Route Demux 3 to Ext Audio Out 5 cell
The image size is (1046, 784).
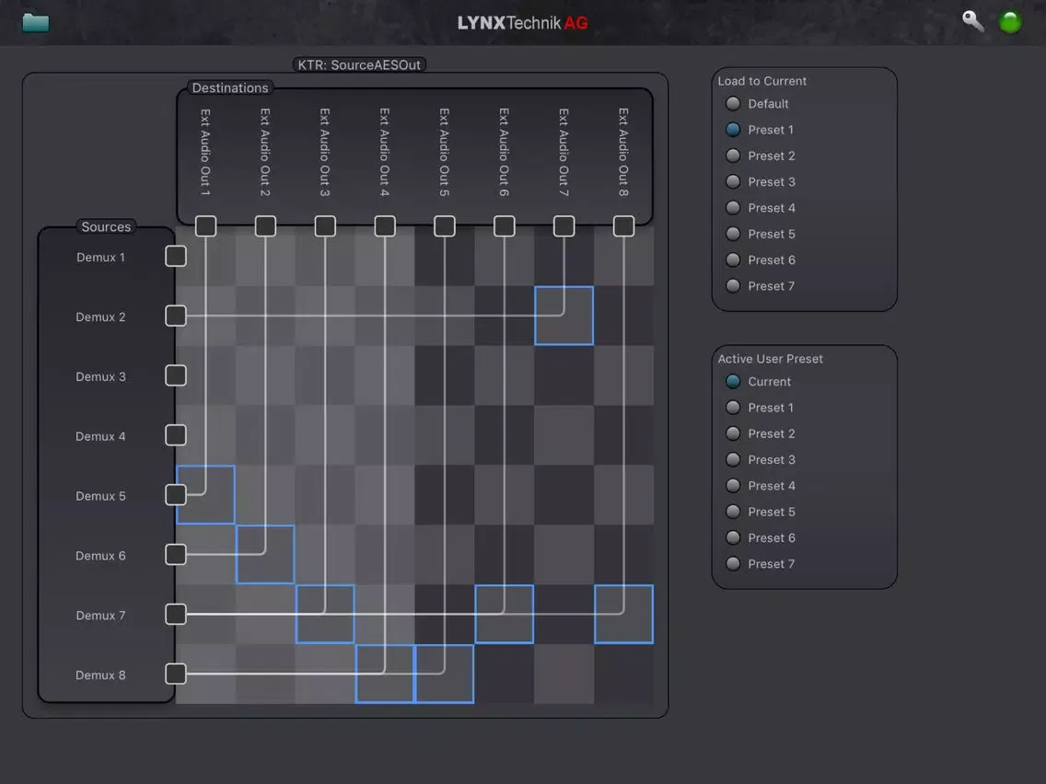[445, 375]
